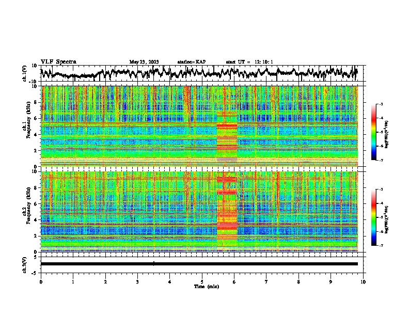Viewport: 409px width, 316px height.
Task: Select the ch.2 "Frequency (kHz)" axis label
Action: click(28, 206)
